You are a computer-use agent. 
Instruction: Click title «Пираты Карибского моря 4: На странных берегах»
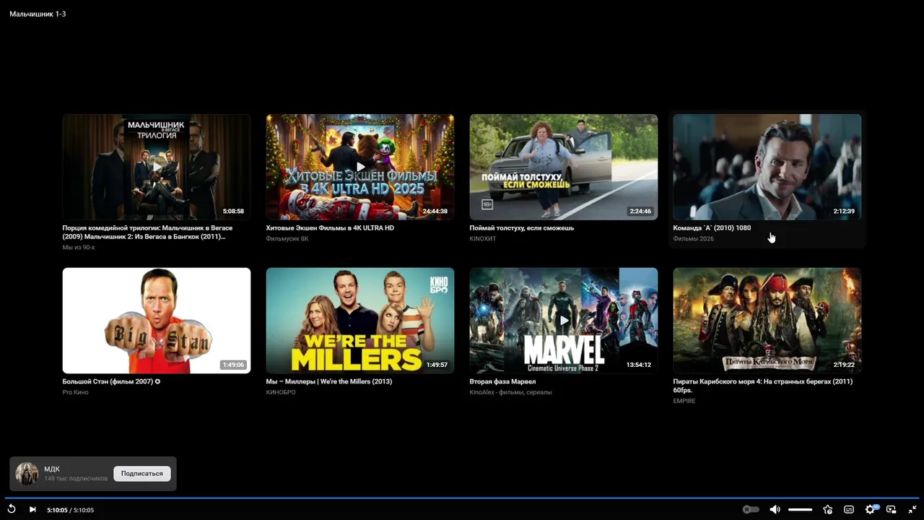(x=763, y=386)
